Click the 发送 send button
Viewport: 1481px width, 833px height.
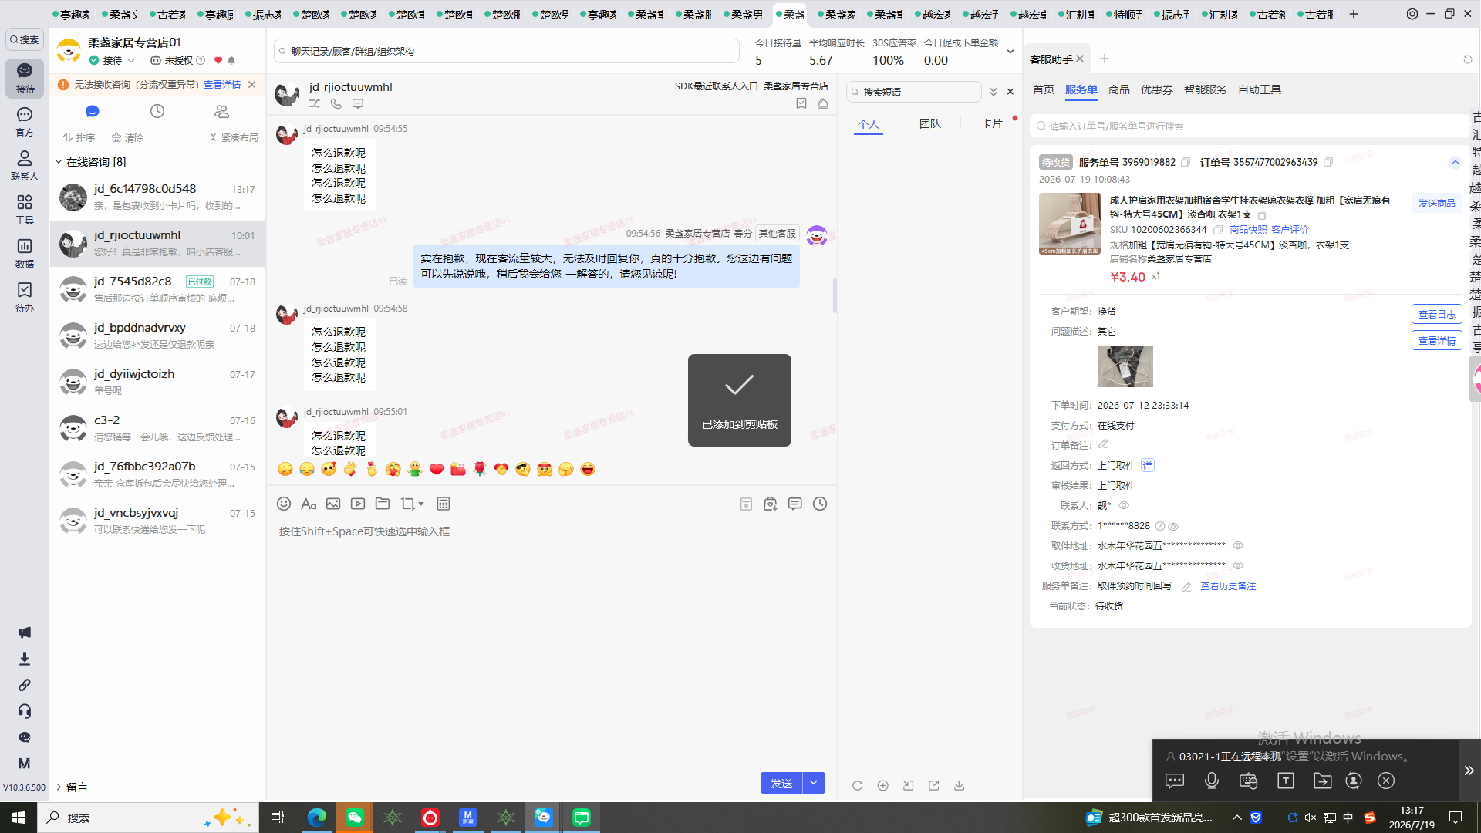point(781,783)
